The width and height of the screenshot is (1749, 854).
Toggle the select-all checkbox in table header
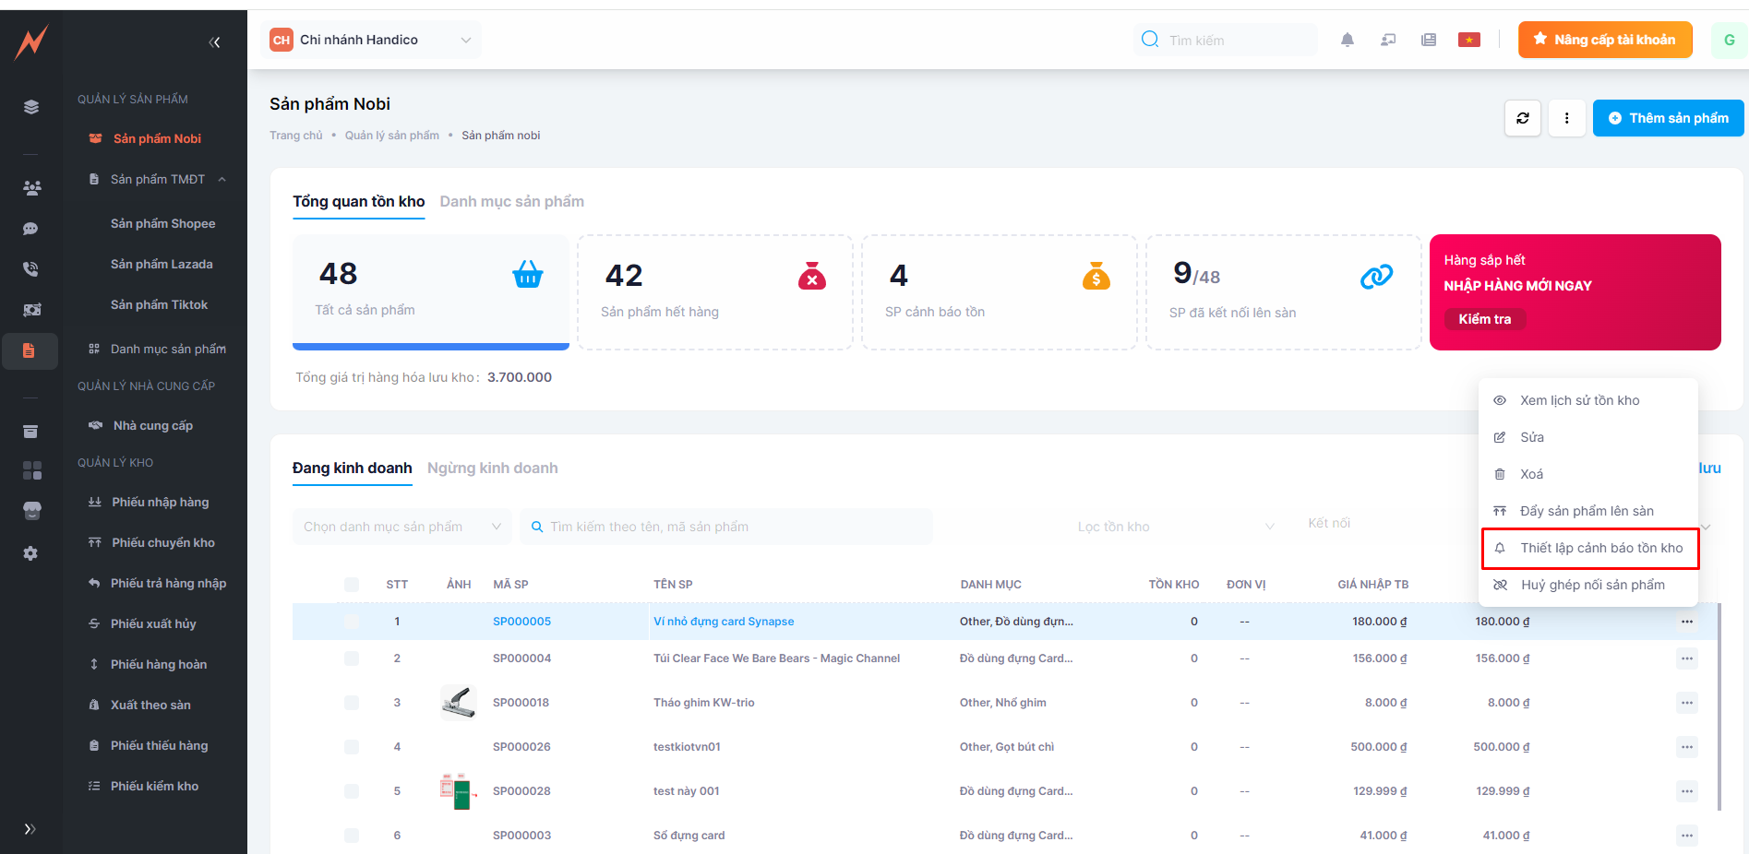click(352, 585)
